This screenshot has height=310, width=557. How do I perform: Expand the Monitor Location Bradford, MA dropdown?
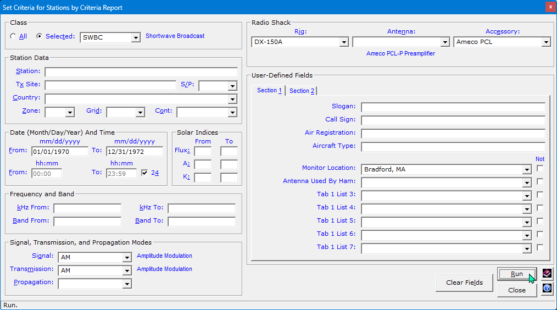click(x=527, y=169)
